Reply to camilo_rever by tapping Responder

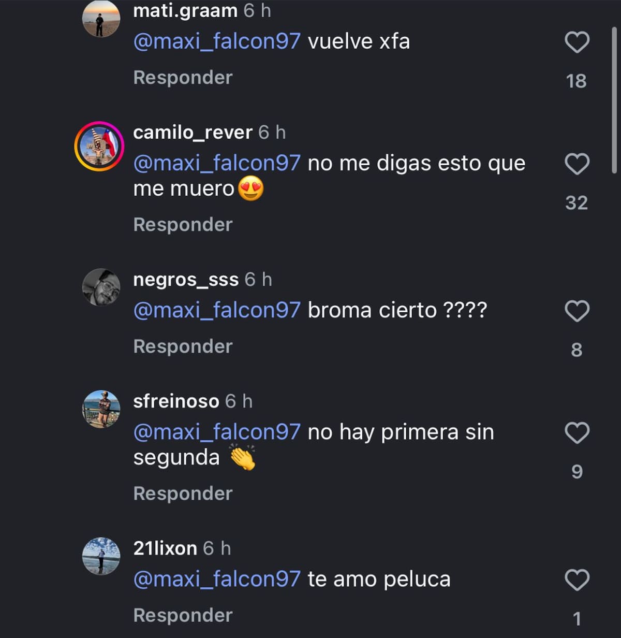pos(182,224)
